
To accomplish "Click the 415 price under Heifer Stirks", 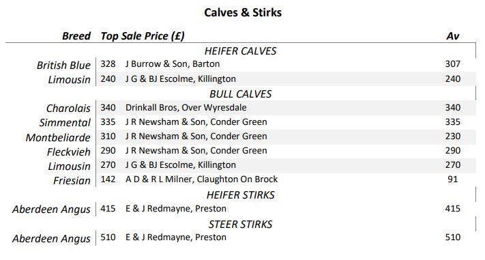I will [x=108, y=208].
